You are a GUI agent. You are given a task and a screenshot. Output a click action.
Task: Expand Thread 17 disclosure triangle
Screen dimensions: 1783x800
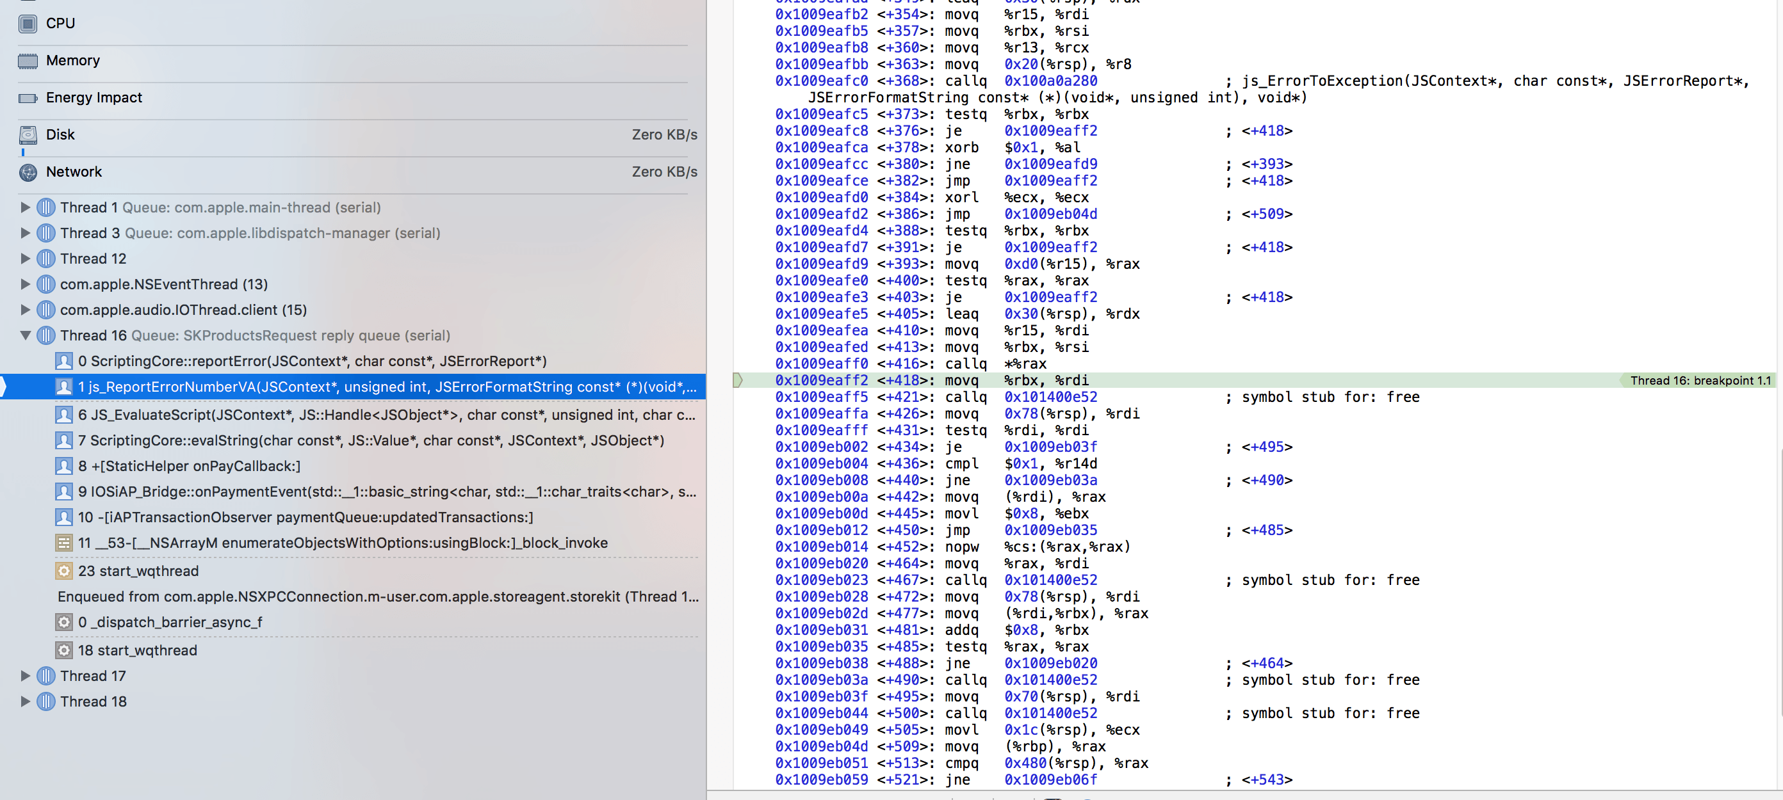[x=26, y=676]
